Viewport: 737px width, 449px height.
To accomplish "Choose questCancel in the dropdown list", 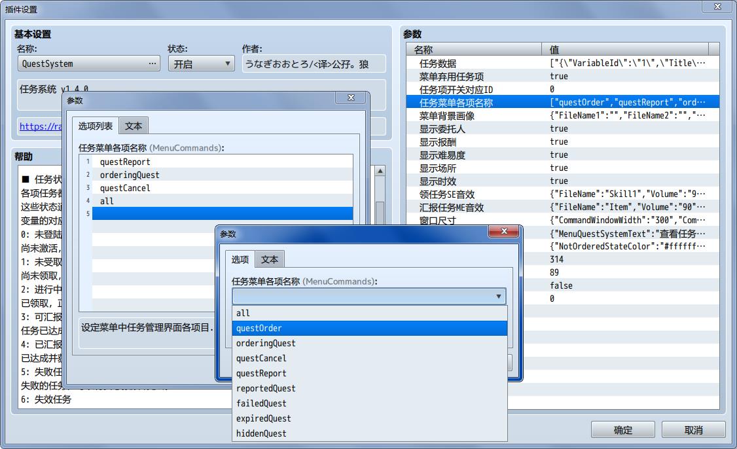I will (x=369, y=358).
